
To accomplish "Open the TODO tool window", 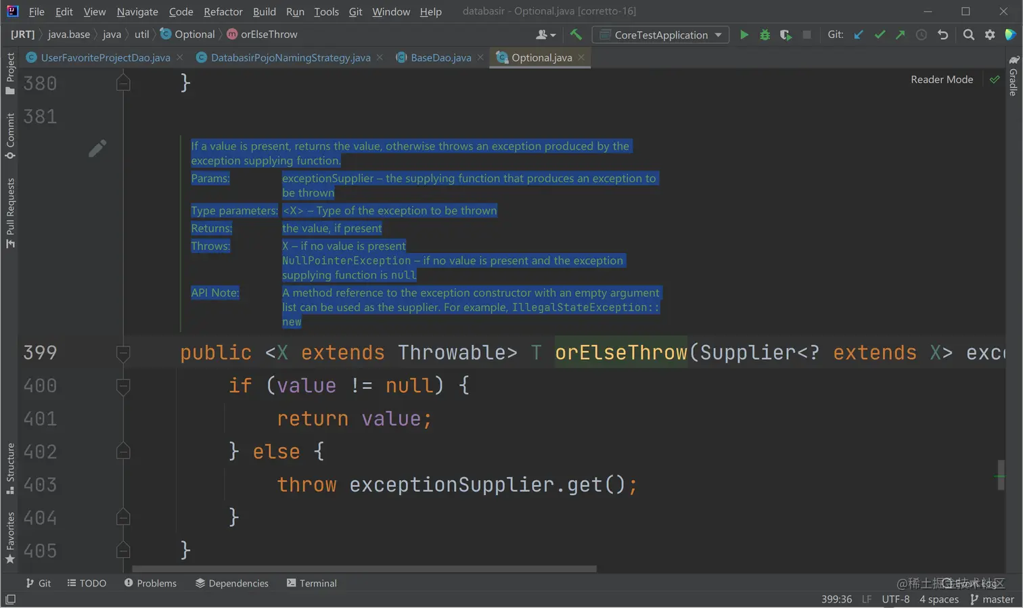I will (87, 583).
